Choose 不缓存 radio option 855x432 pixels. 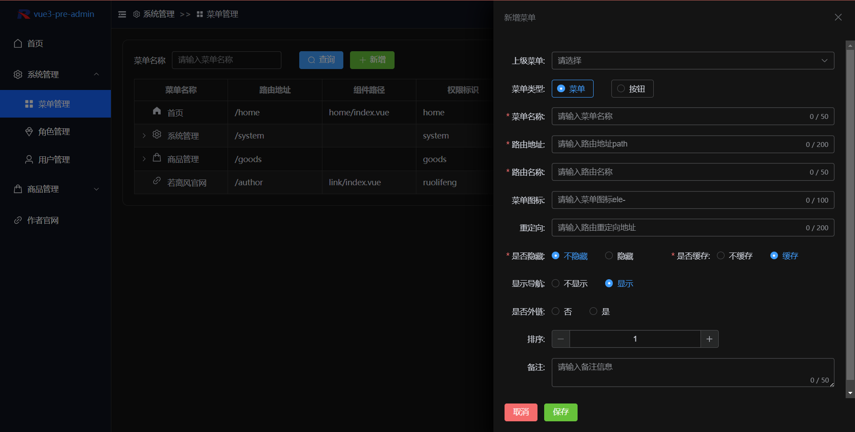[735, 256]
